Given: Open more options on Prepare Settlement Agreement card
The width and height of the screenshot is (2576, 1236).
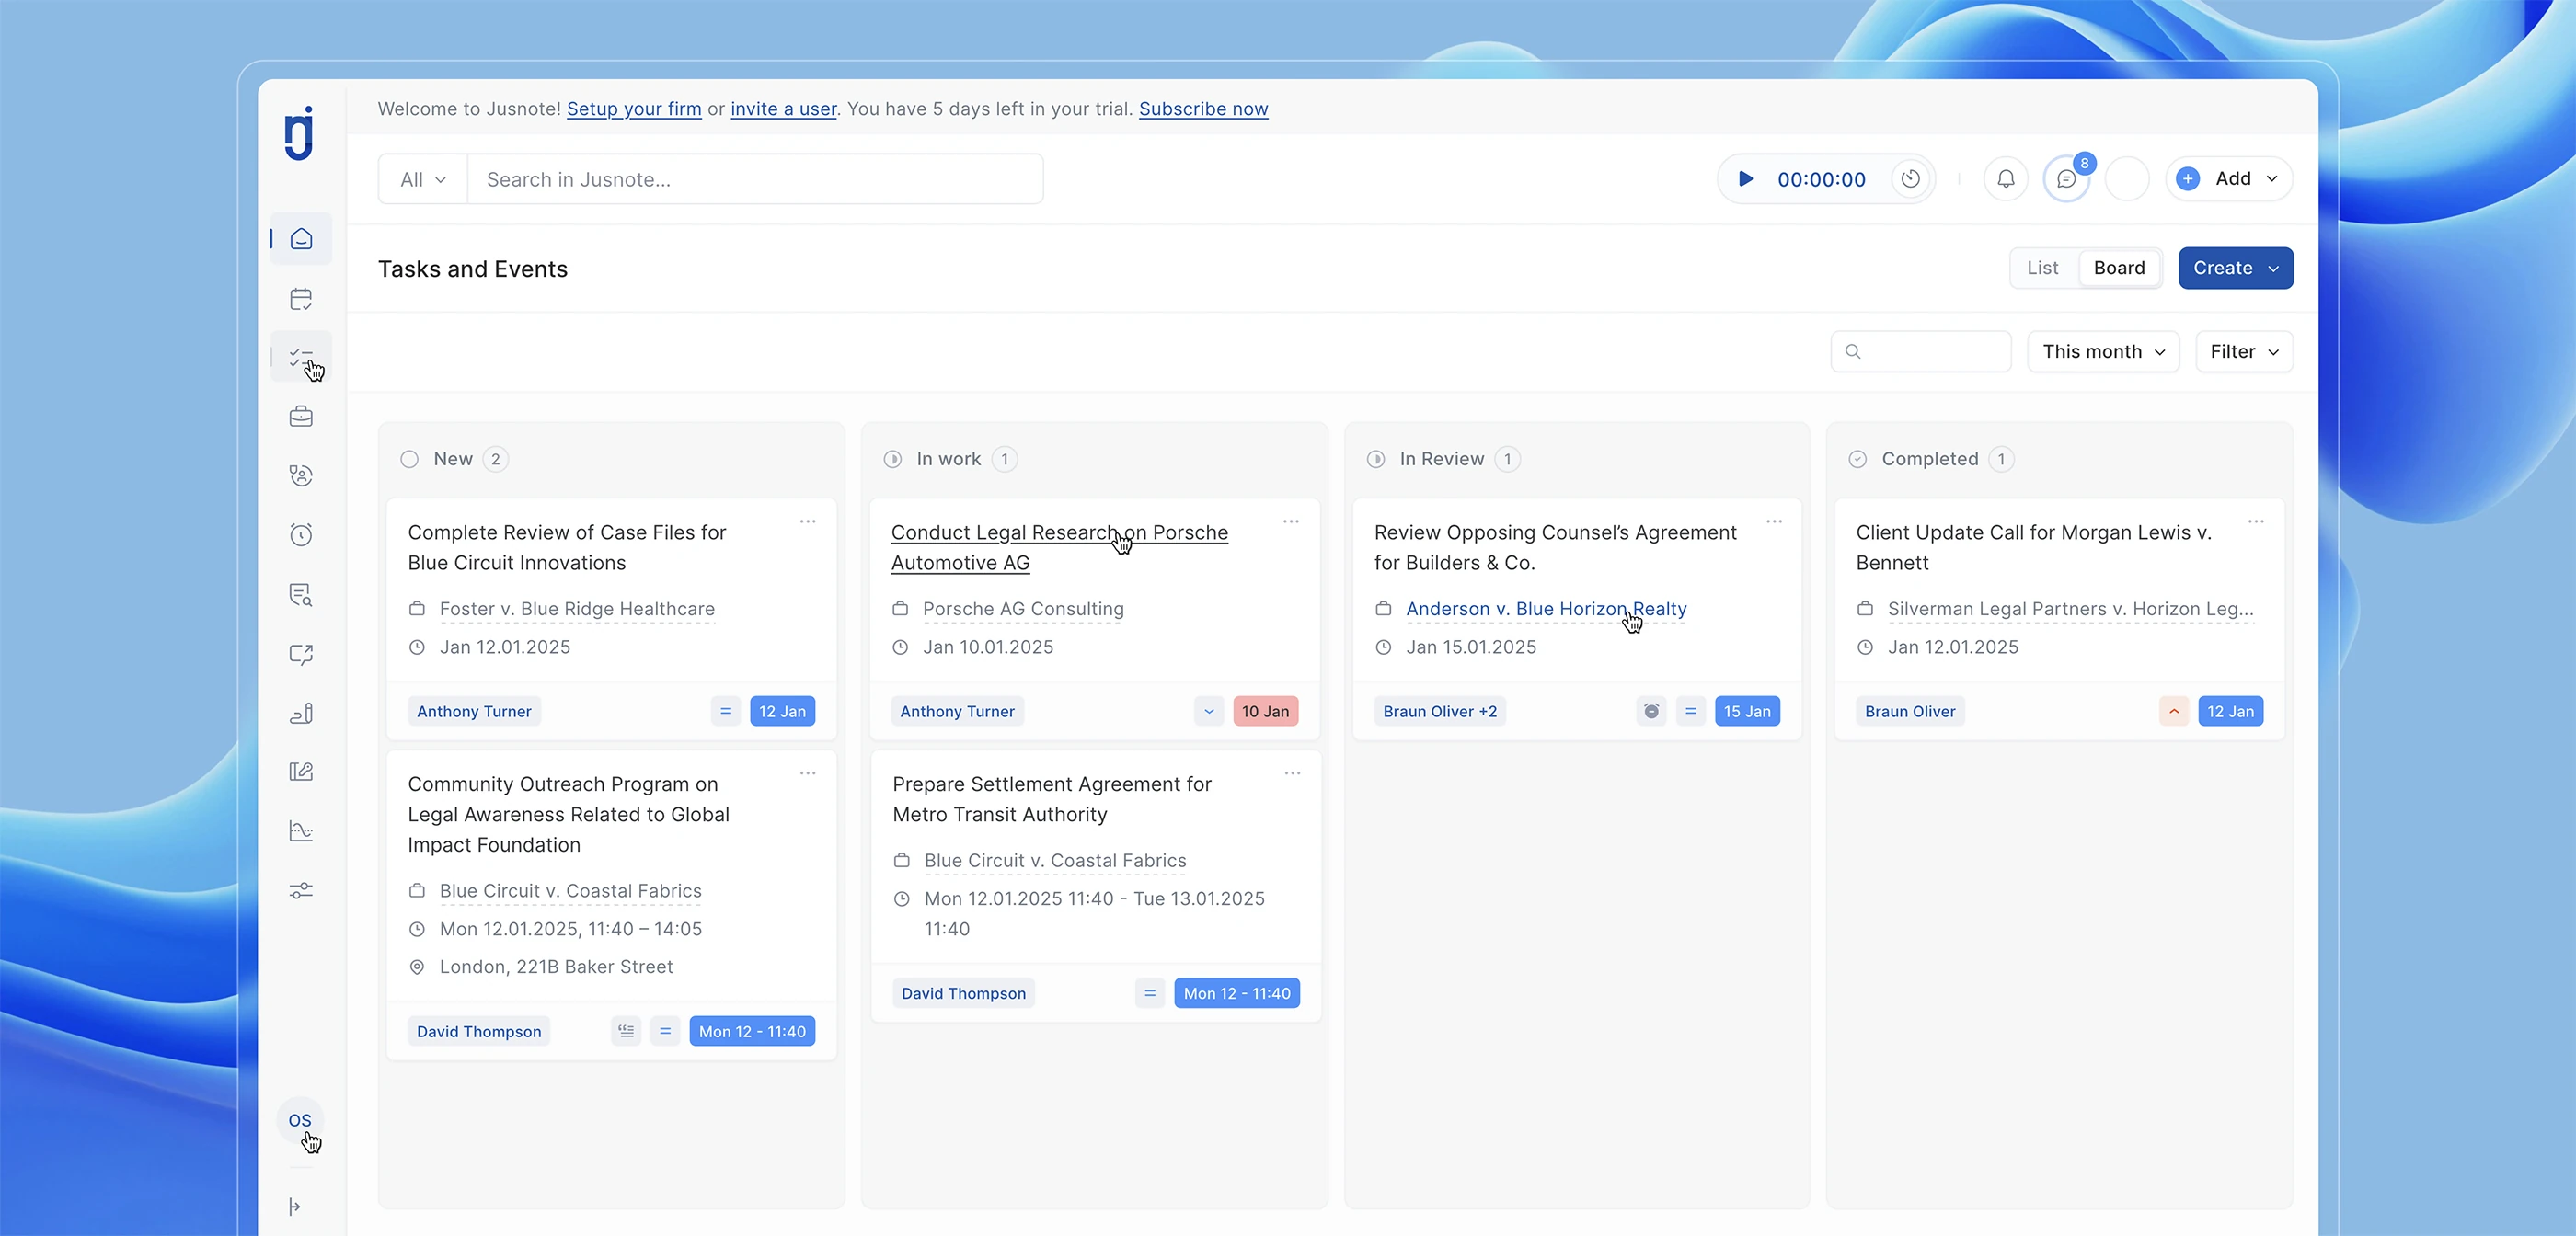Looking at the screenshot, I should [1292, 773].
